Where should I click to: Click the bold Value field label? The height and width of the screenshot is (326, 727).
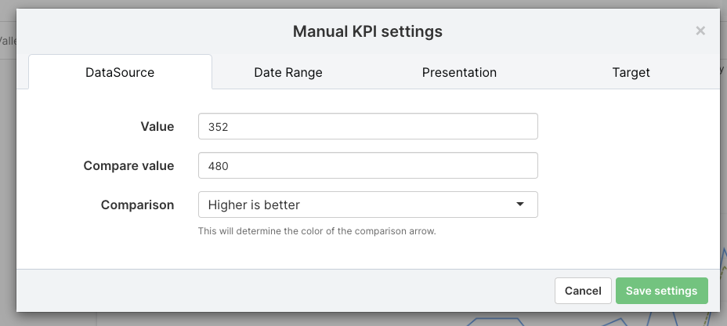coord(157,126)
